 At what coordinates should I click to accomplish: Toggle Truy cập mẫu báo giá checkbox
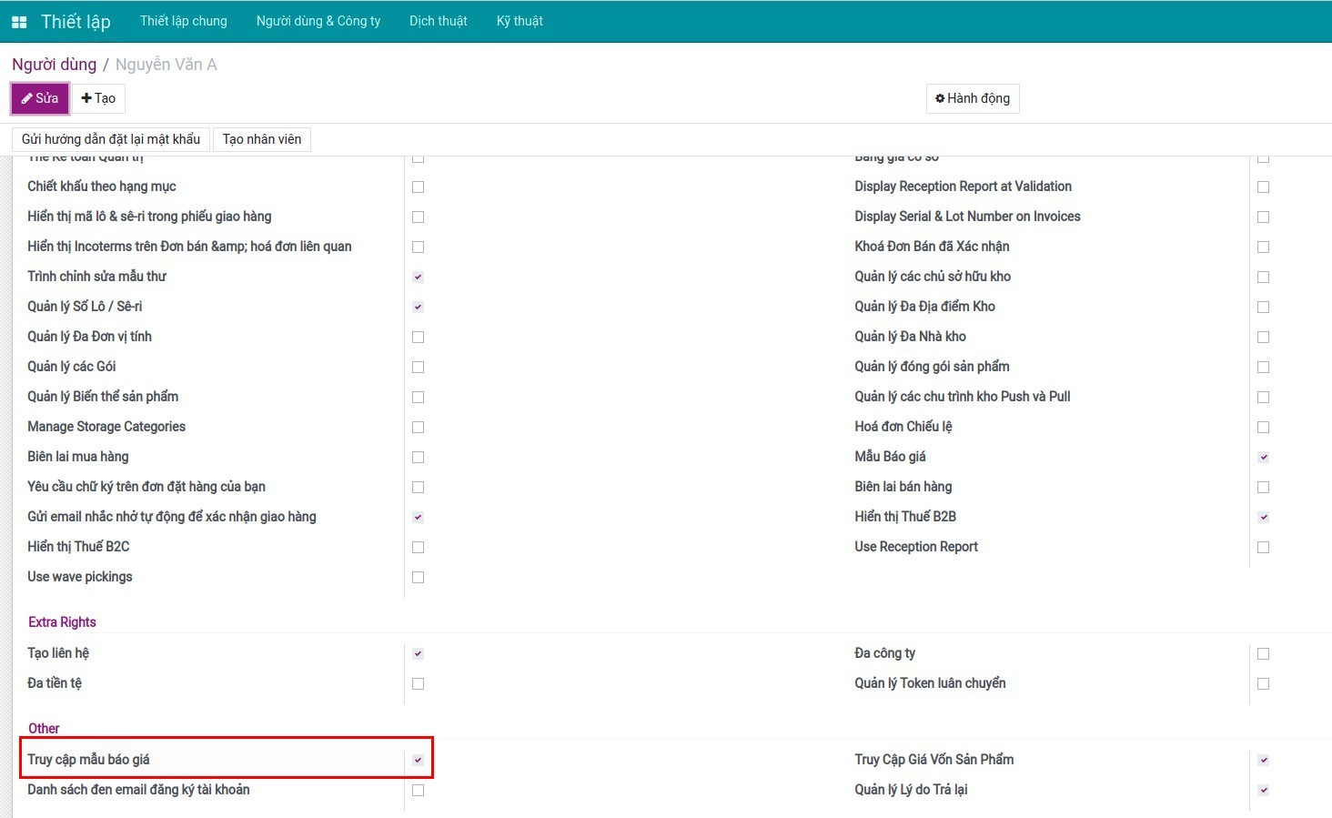(x=418, y=760)
